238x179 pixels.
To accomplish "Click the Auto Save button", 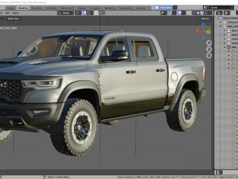I will [164, 7].
